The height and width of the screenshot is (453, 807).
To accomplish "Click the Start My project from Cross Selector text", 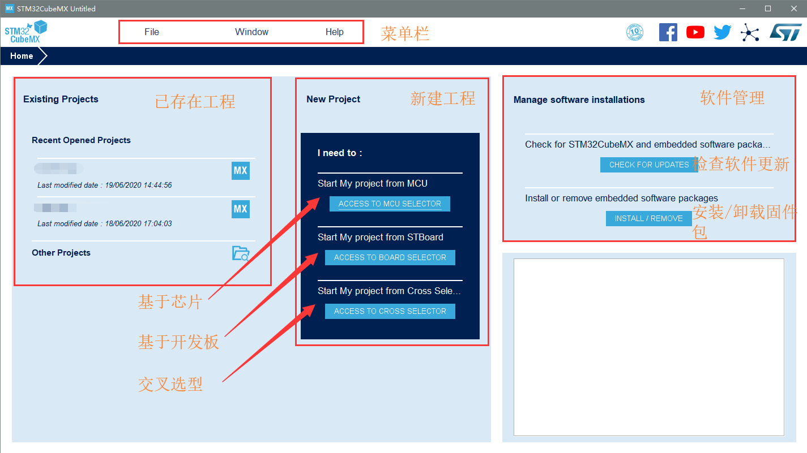I will point(390,291).
